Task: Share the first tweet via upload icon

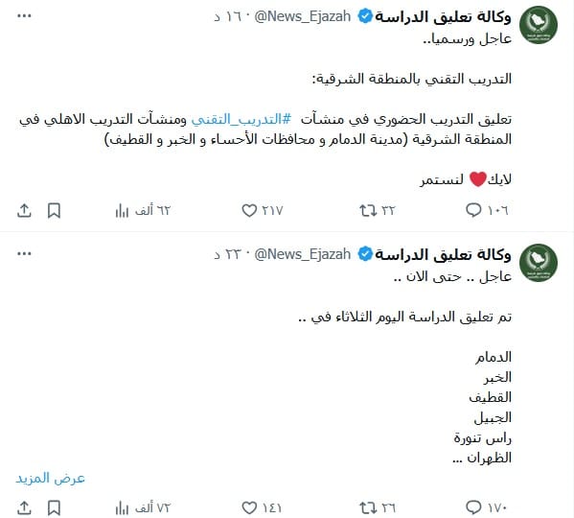Action: coord(24,211)
